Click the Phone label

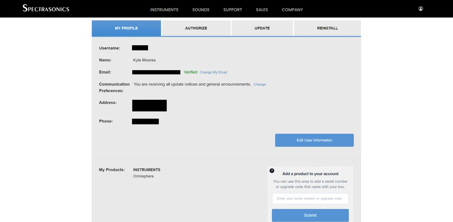(106, 121)
